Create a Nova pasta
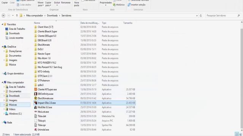The height and width of the screenshot is (136, 243). pyautogui.click(x=77, y=4)
